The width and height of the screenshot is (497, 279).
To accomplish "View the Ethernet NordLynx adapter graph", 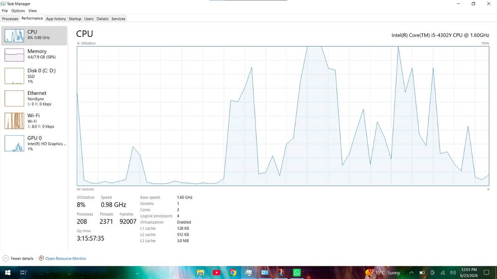I will 34,98.
